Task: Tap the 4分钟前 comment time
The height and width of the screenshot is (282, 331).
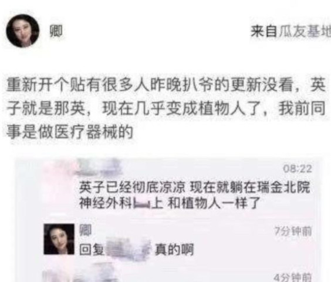Action: (x=293, y=277)
